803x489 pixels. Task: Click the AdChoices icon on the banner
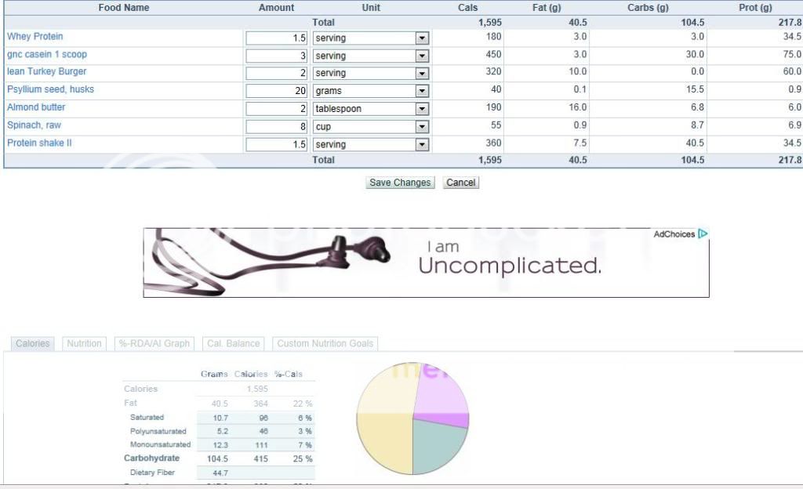pos(703,234)
